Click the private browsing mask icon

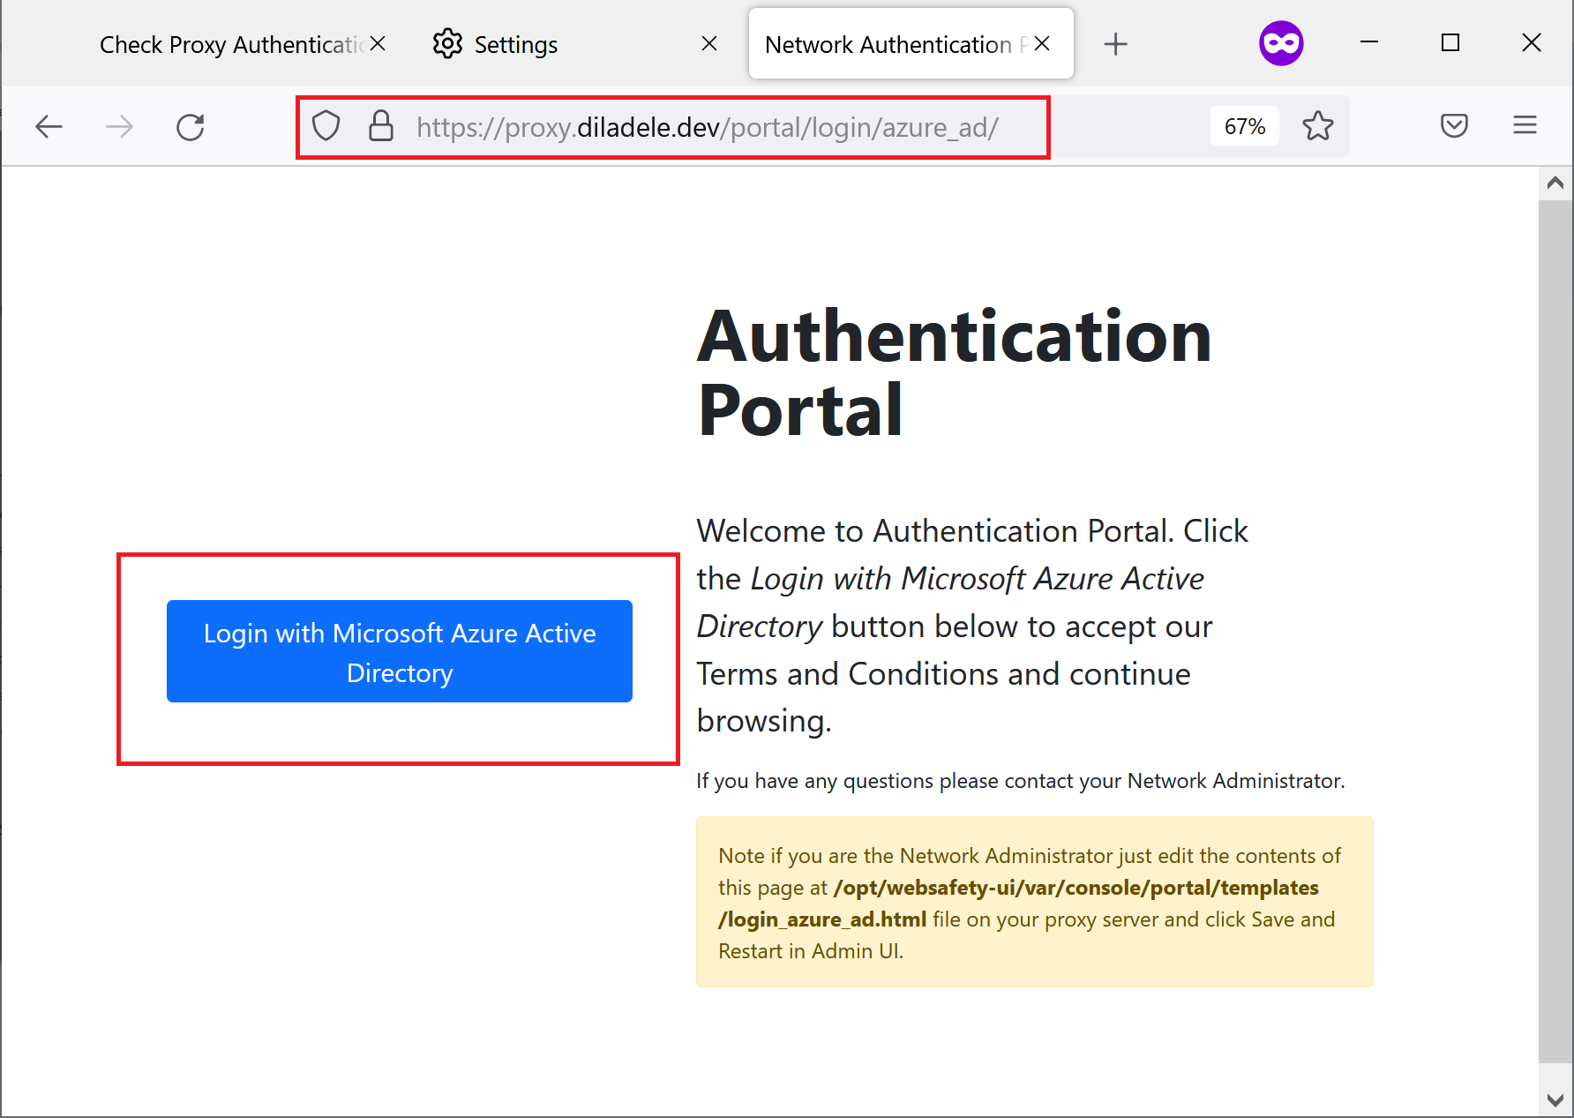coord(1281,43)
